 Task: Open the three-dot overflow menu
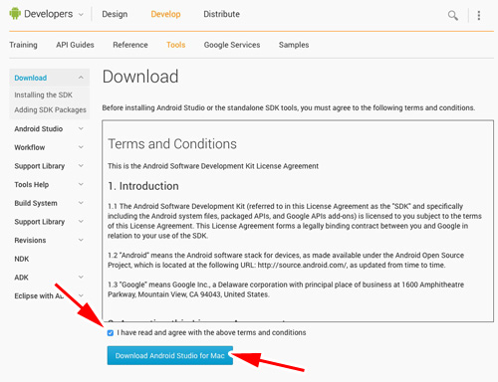coord(479,15)
